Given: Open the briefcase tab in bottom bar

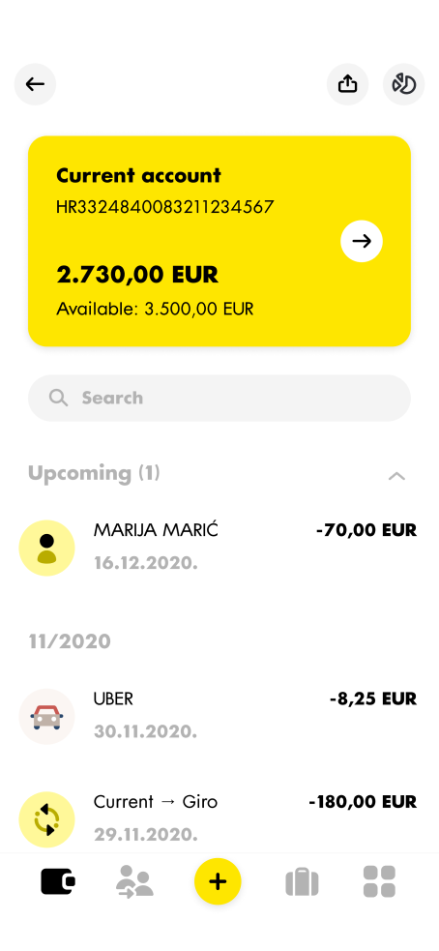Looking at the screenshot, I should point(302,882).
